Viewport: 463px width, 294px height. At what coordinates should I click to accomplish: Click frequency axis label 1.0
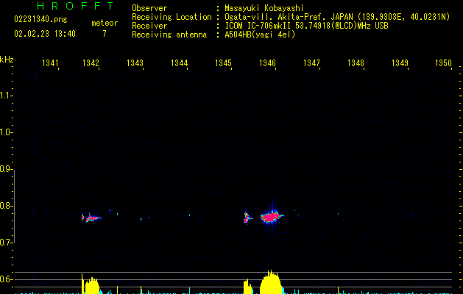[6, 132]
